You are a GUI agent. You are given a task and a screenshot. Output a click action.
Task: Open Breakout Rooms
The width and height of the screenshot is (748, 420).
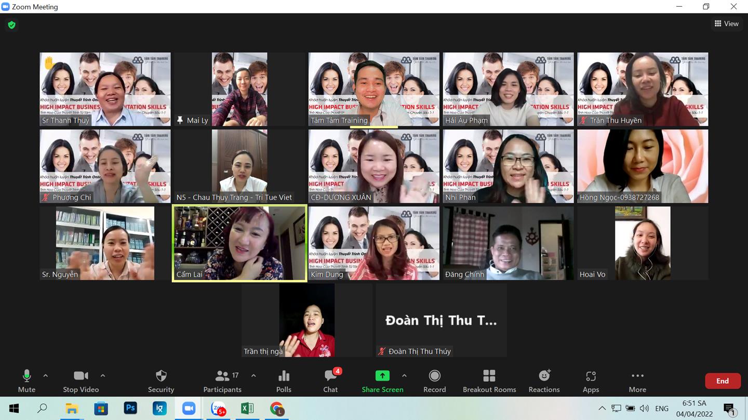coord(489,381)
